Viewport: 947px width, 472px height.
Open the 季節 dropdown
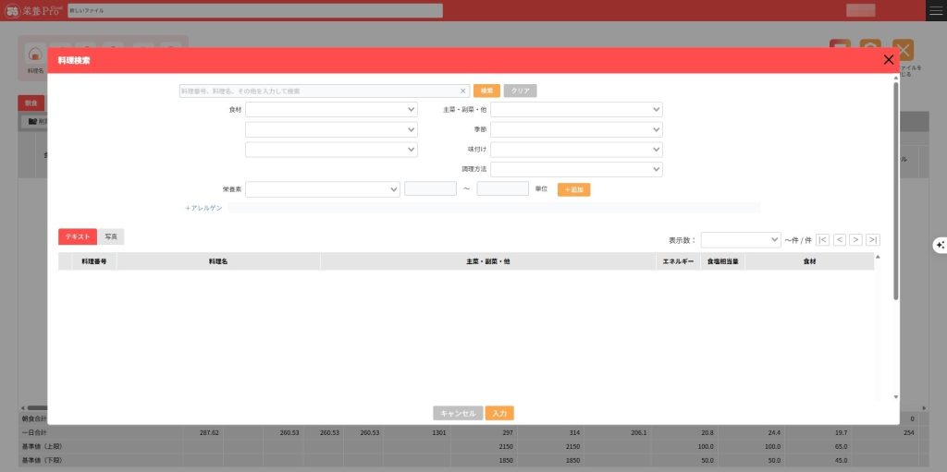(x=576, y=129)
